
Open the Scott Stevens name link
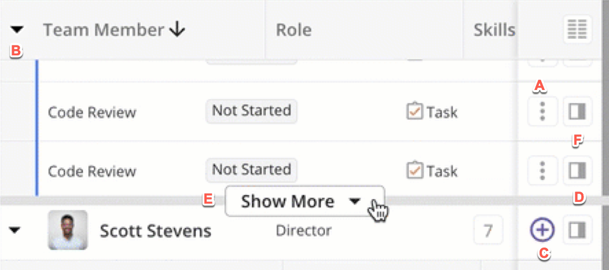pyautogui.click(x=155, y=231)
